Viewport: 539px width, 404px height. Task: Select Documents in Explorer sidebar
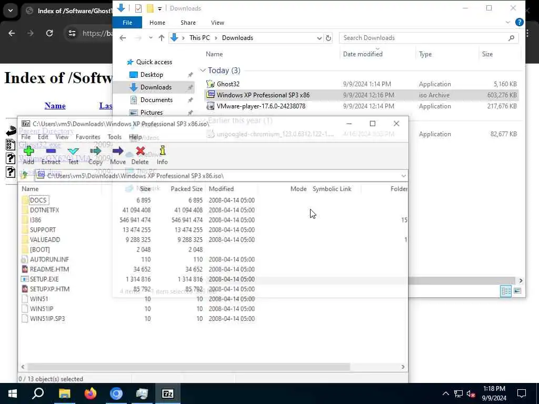point(156,100)
